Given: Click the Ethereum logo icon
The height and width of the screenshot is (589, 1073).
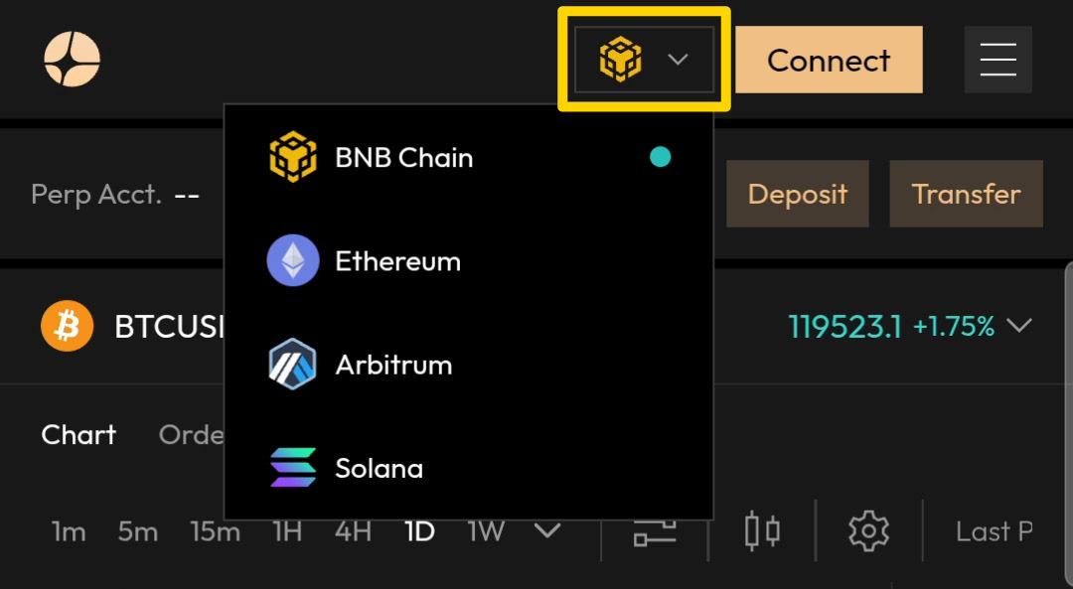Looking at the screenshot, I should coord(293,261).
